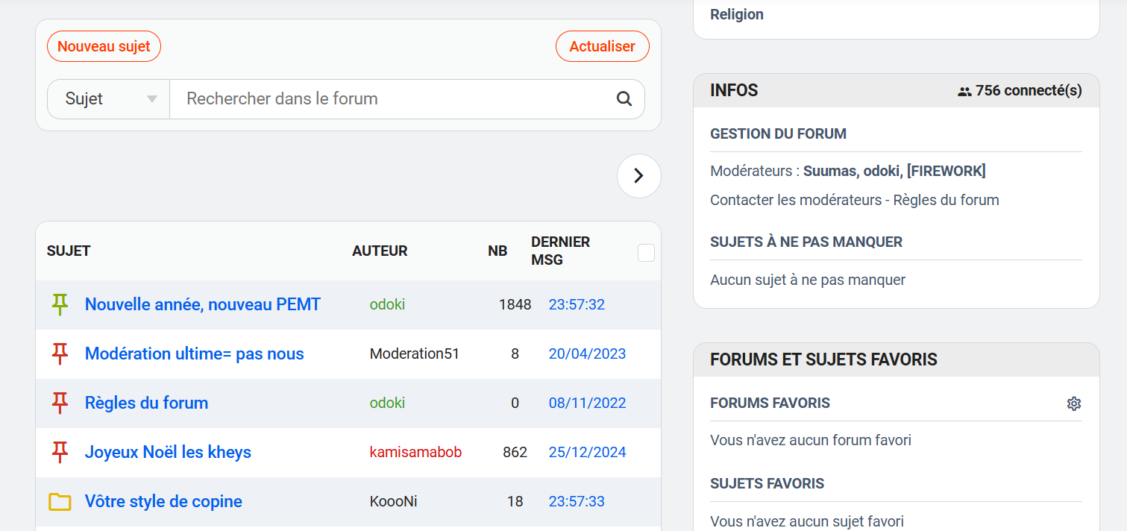This screenshot has width=1127, height=531.
Task: Click red pin icon beside Joyeux Noël topic
Action: (x=60, y=452)
